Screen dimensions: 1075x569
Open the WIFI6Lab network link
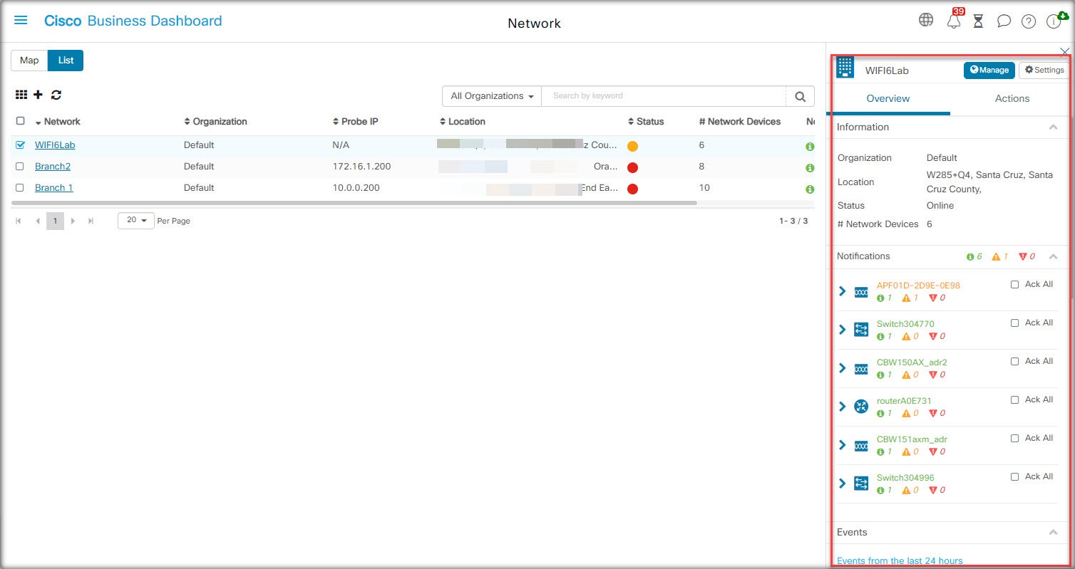(x=55, y=145)
